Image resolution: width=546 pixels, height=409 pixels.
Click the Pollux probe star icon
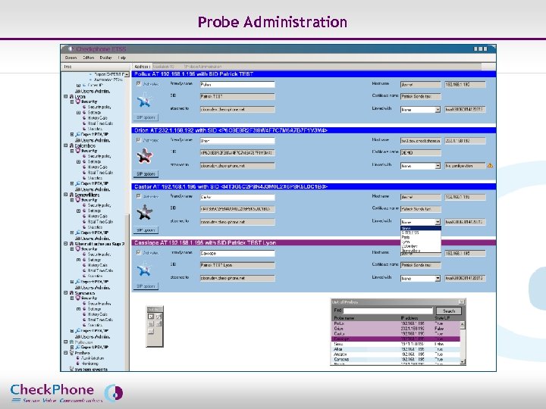pos(144,100)
